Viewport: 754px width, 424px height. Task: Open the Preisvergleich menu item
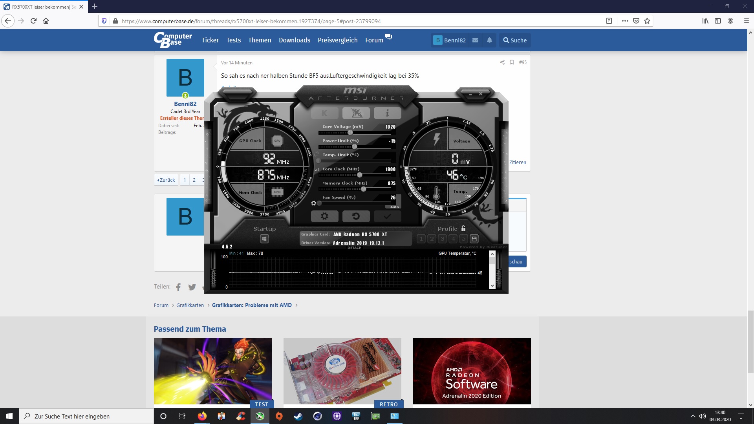[x=338, y=40]
